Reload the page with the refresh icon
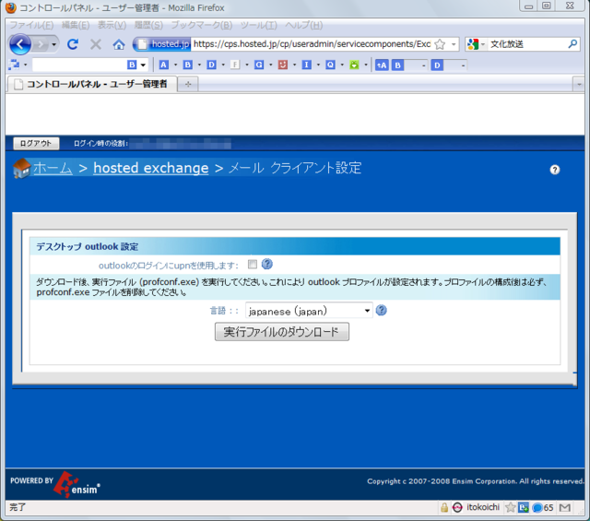 tap(73, 44)
